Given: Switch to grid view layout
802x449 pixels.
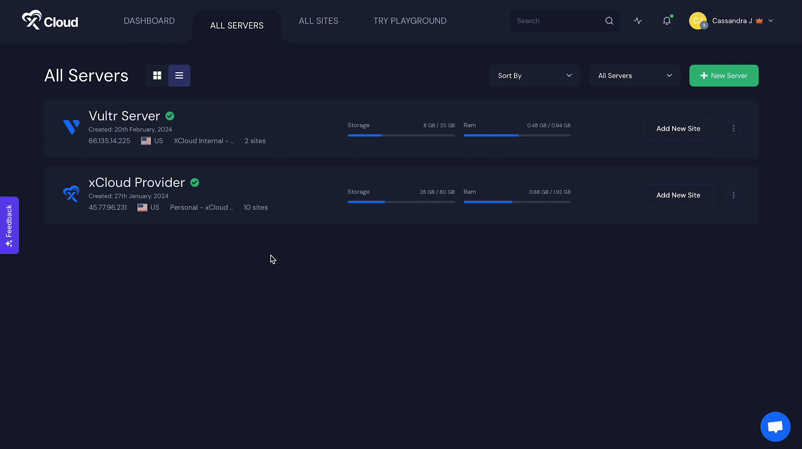Looking at the screenshot, I should pos(157,76).
